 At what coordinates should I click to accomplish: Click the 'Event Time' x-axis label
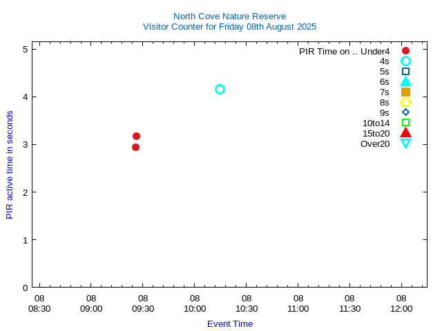click(229, 323)
